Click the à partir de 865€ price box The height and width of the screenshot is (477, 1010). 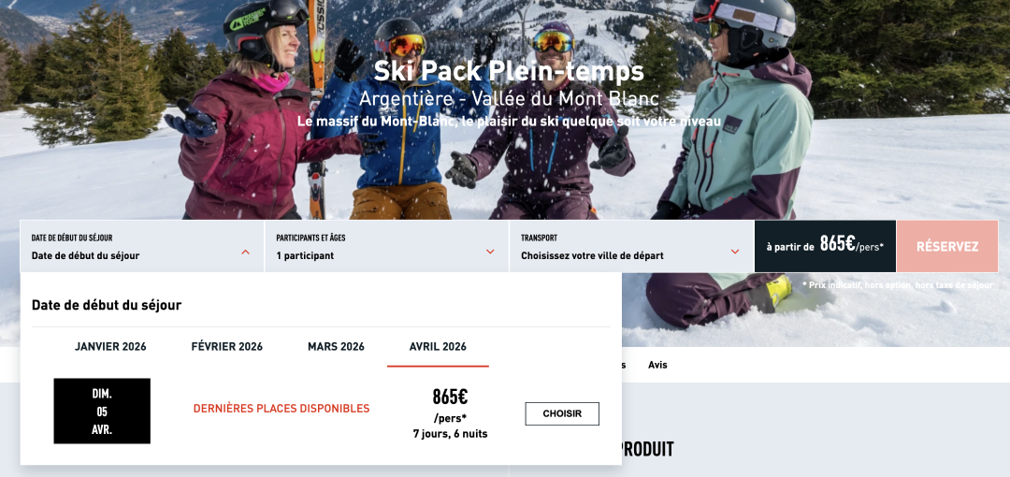tap(825, 246)
